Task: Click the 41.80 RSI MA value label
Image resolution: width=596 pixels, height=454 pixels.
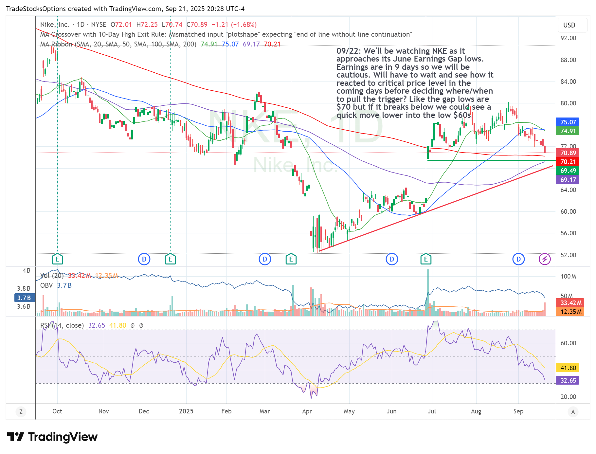Action: coord(568,368)
